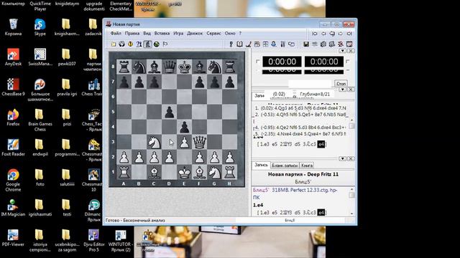Screen dimensions: 460x258
Task: Open the Правка menu
Action: pyautogui.click(x=132, y=34)
